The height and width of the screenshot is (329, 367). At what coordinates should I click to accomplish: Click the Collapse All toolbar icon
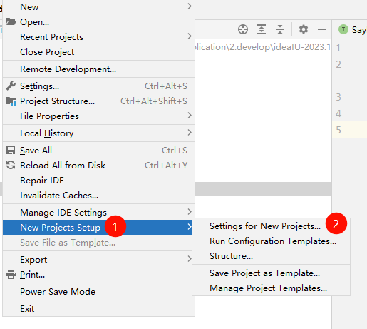pyautogui.click(x=280, y=29)
